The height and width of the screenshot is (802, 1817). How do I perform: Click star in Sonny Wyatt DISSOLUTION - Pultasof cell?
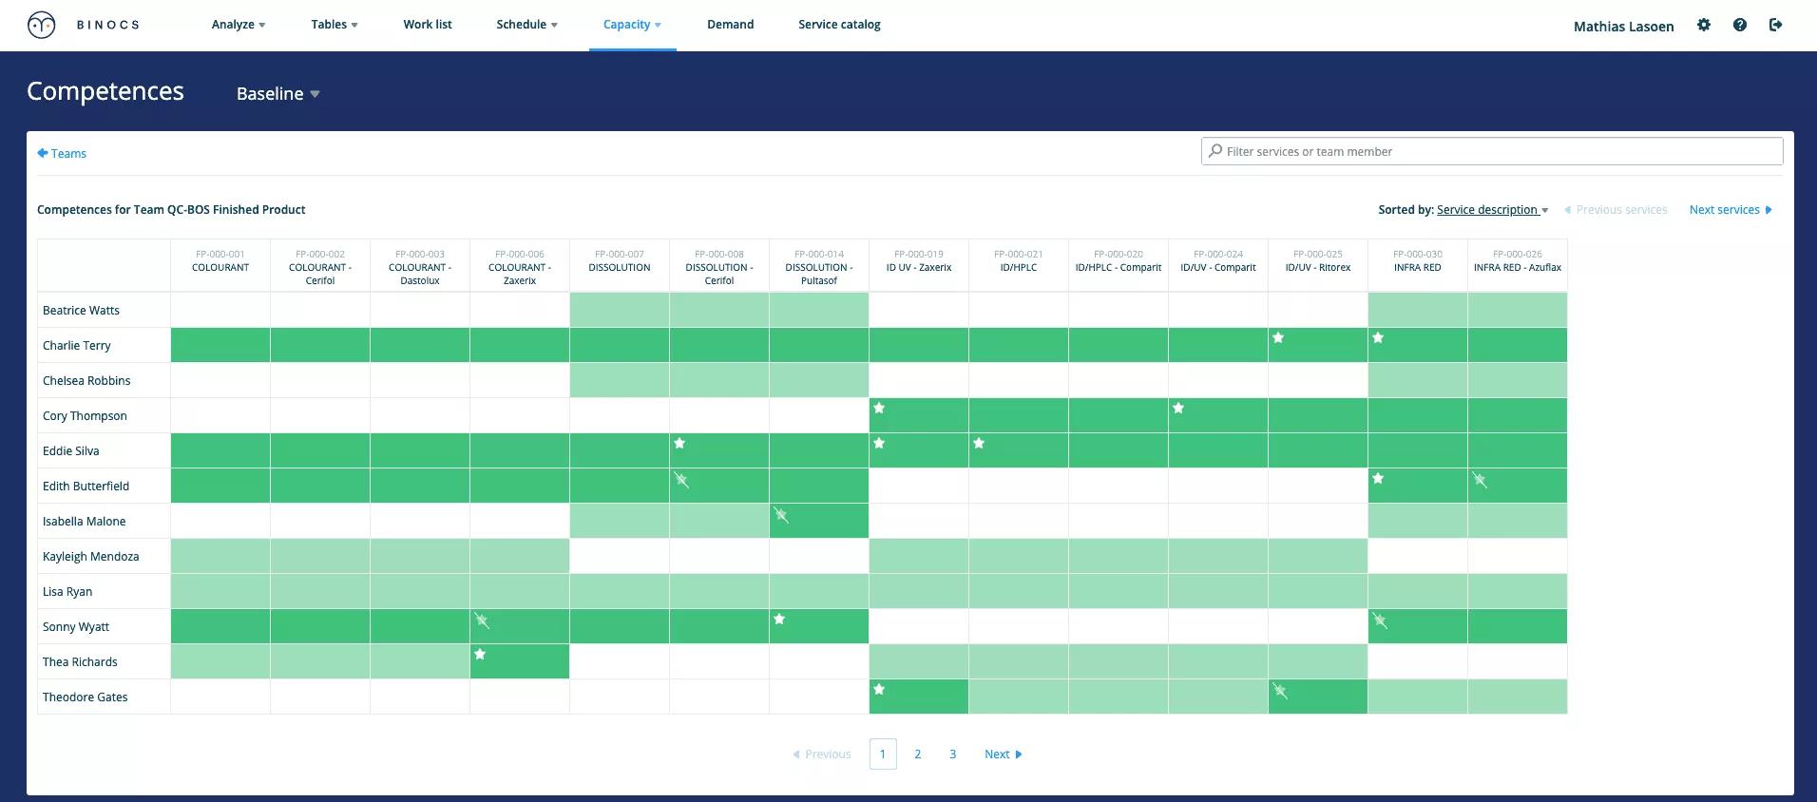click(x=779, y=619)
